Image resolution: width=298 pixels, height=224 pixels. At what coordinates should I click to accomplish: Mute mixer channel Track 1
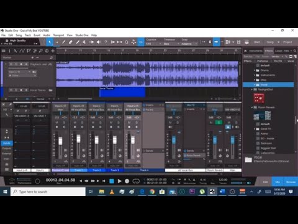click(74, 123)
